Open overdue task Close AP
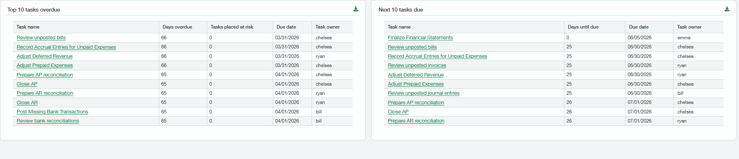The height and width of the screenshot is (159, 739). coord(27,84)
